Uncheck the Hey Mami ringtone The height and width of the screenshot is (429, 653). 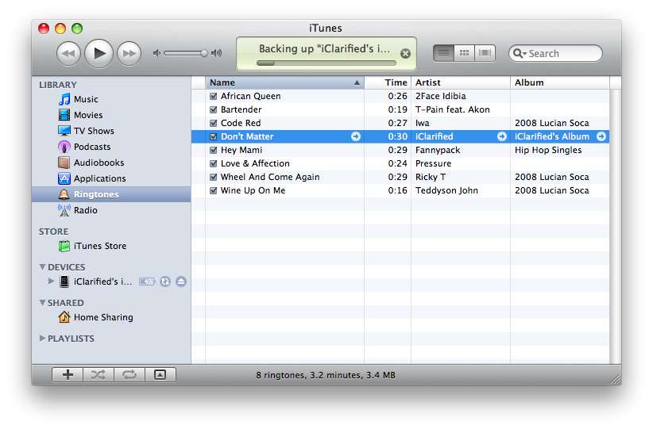tap(213, 150)
